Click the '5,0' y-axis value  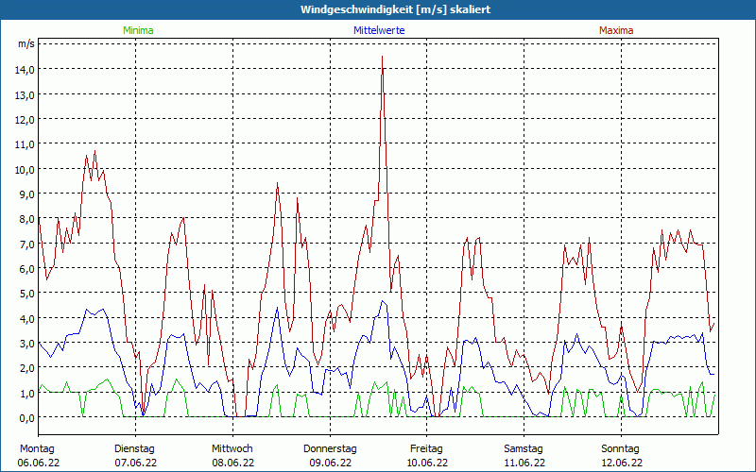26,294
